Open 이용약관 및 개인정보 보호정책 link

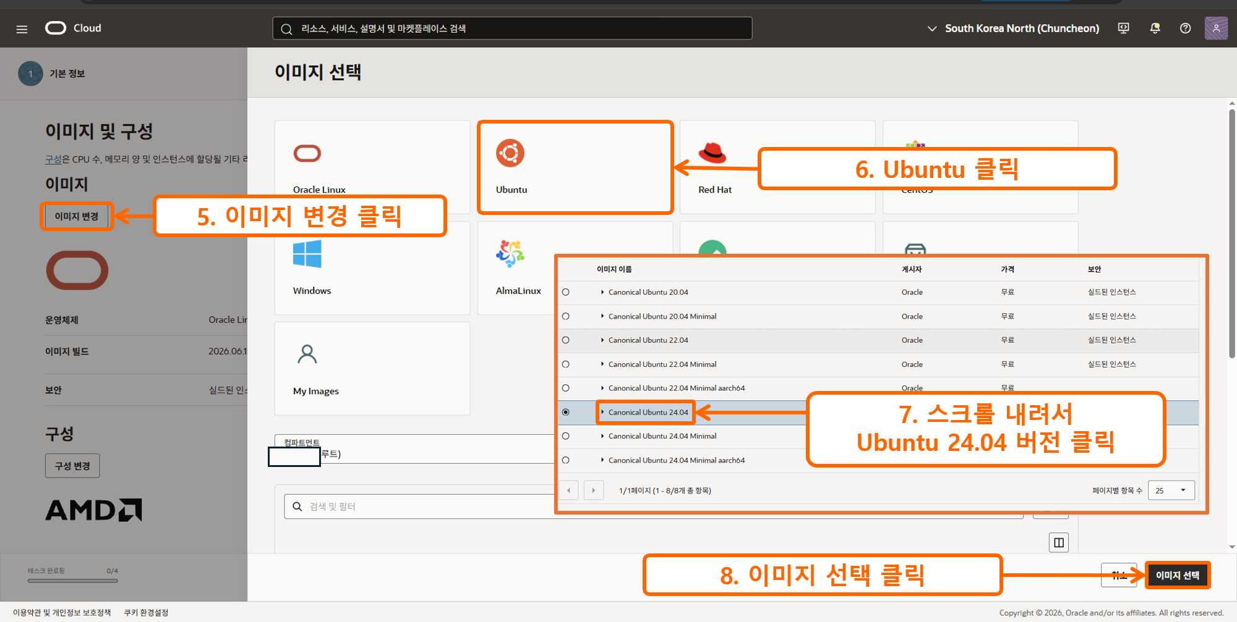[62, 613]
